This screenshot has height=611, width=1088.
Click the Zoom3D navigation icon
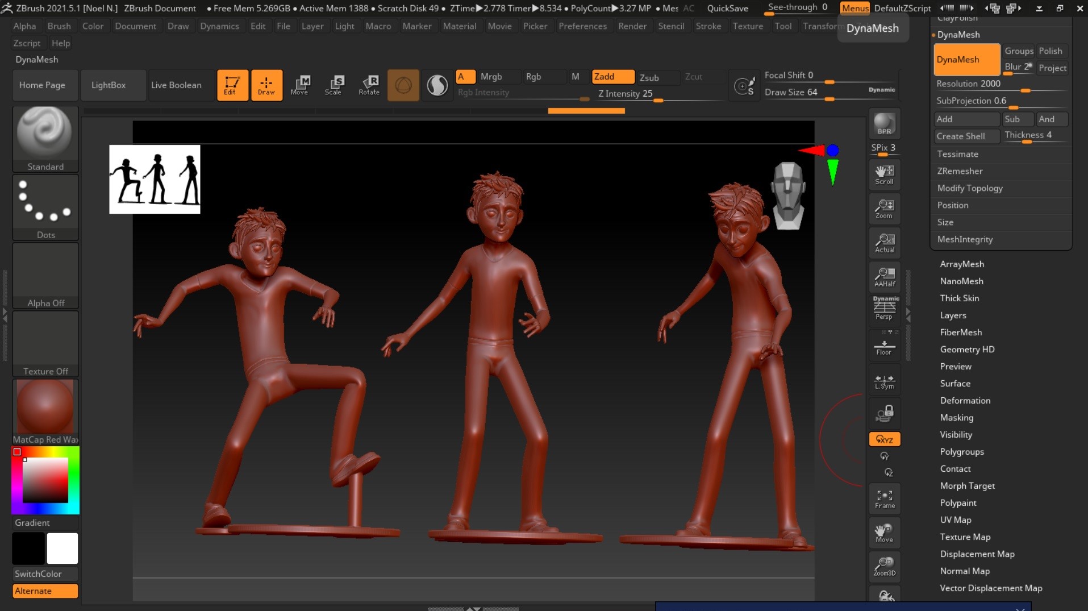884,567
